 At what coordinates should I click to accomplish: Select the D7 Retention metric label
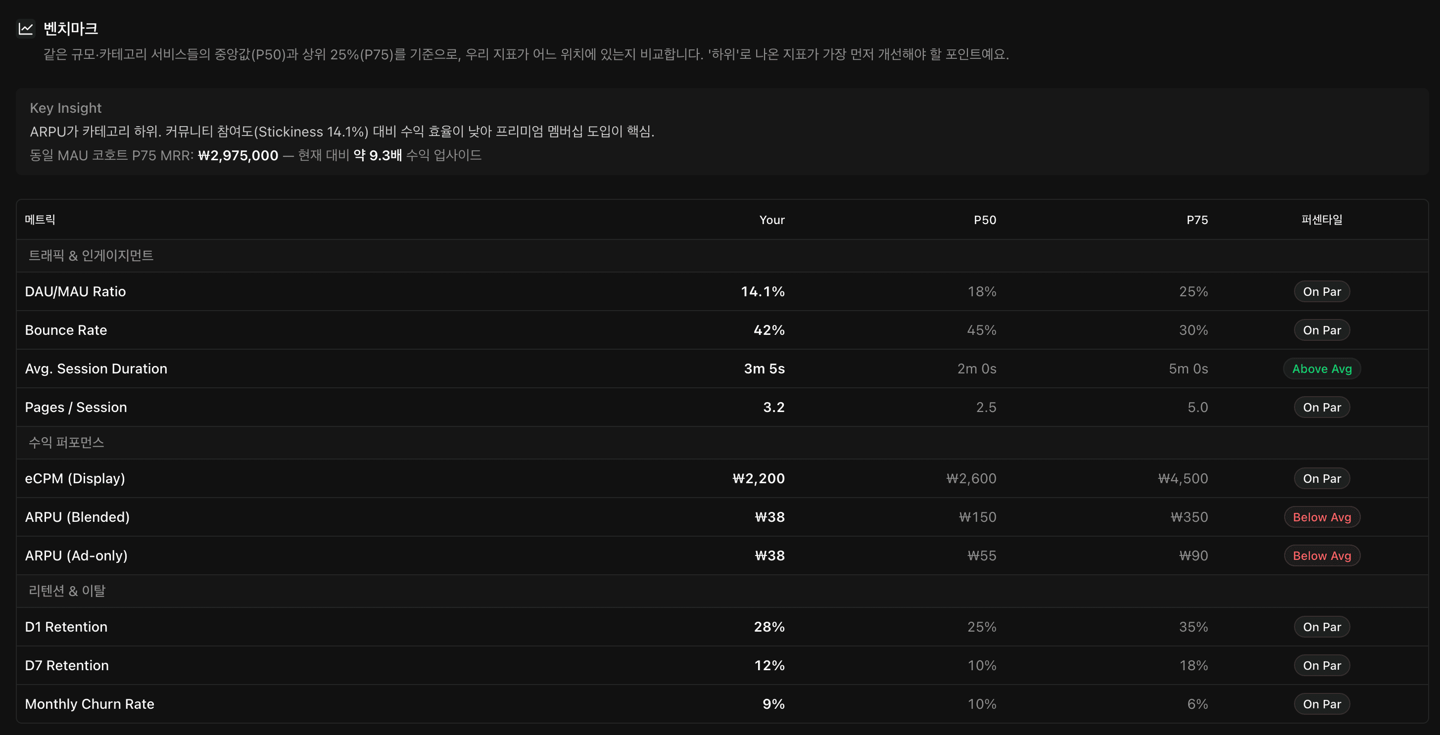click(67, 666)
